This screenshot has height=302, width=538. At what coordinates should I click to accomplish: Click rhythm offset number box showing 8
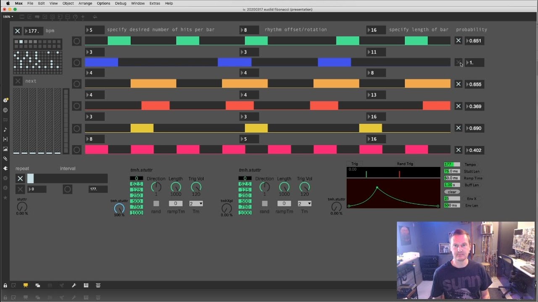pos(249,30)
